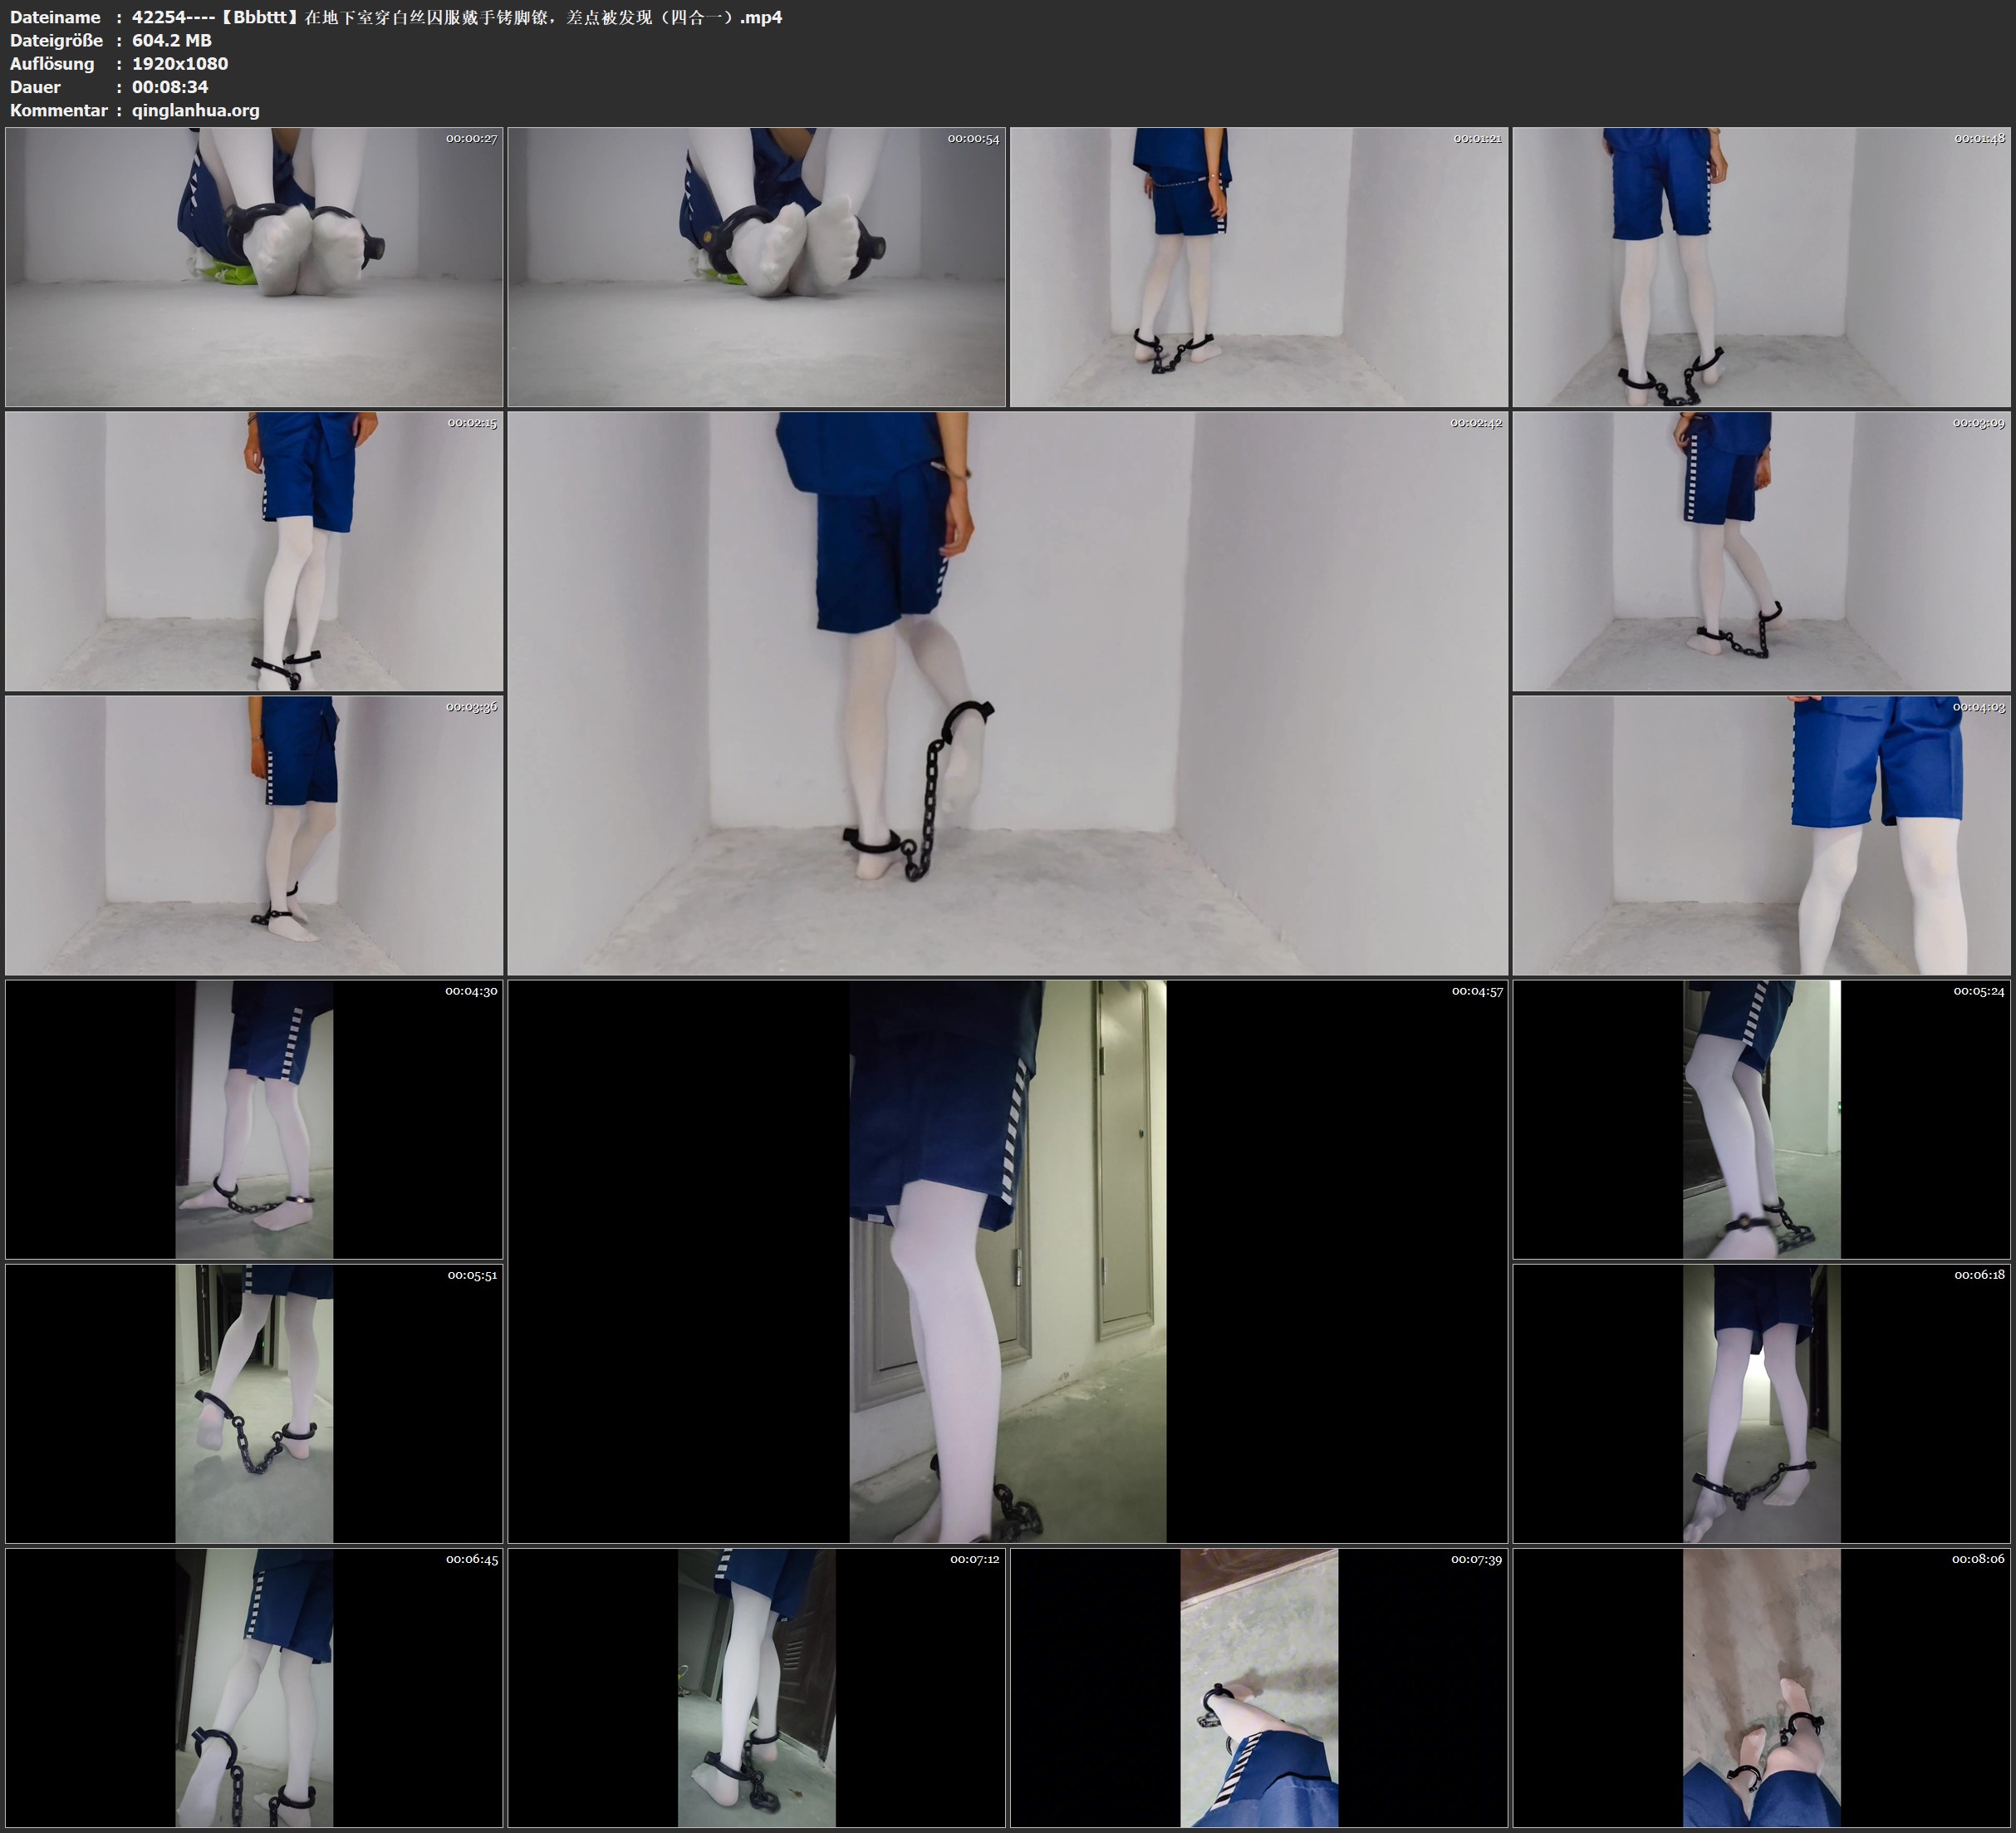Click the 00:04:03 frame

coord(1761,835)
